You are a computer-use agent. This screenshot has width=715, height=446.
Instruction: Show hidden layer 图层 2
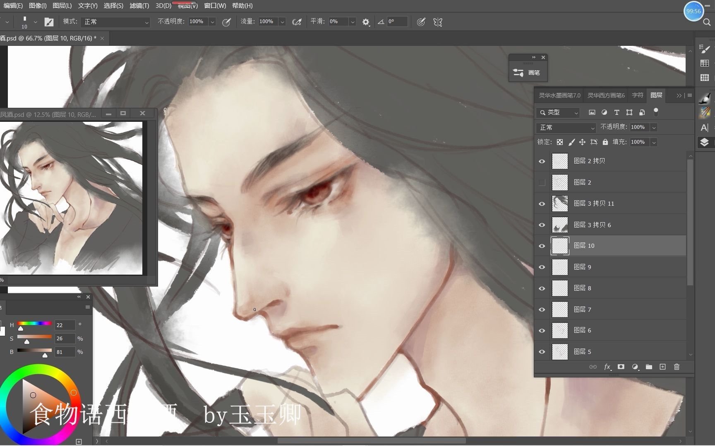point(542,183)
